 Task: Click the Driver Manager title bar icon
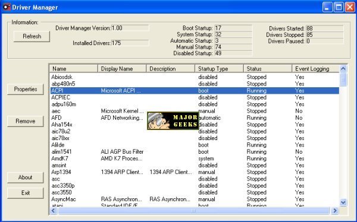(7, 7)
